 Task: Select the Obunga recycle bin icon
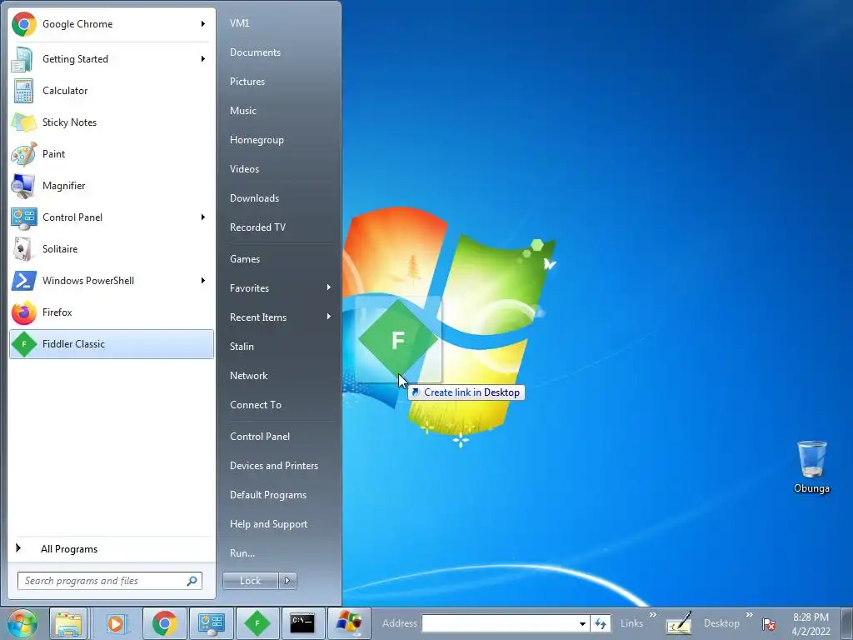coord(811,467)
